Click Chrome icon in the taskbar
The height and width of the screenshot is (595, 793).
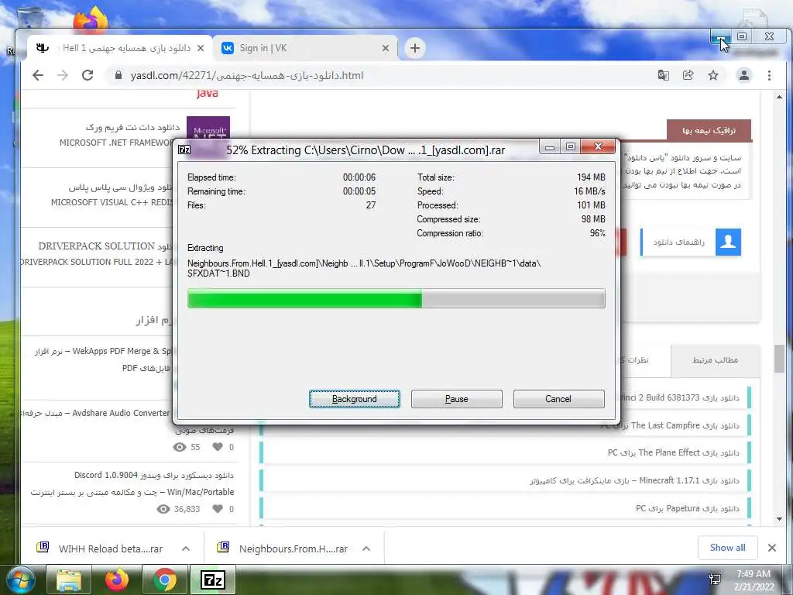tap(164, 580)
